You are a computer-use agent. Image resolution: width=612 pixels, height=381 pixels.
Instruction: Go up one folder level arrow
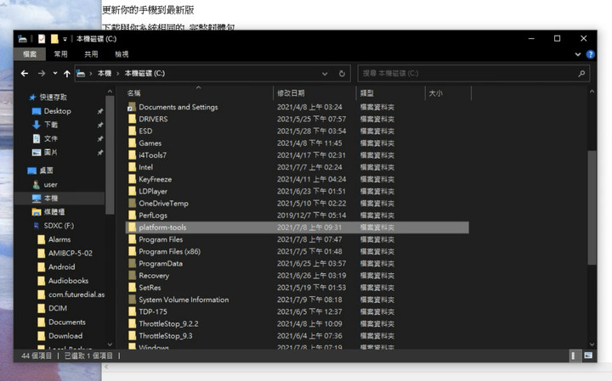(x=67, y=73)
